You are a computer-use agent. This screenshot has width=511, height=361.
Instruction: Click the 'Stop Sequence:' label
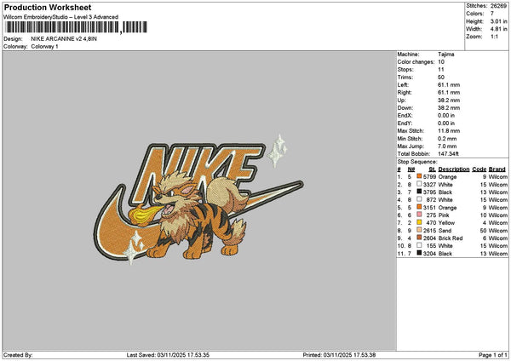point(417,162)
